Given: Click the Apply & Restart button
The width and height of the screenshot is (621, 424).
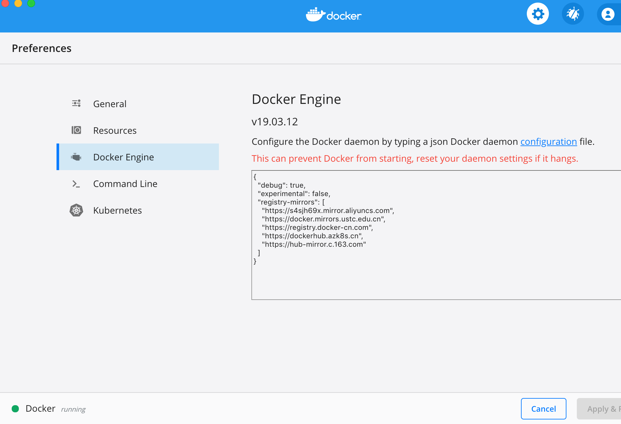Looking at the screenshot, I should tap(600, 409).
